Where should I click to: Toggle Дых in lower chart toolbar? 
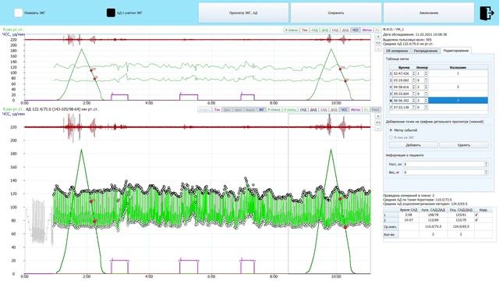tap(227, 109)
